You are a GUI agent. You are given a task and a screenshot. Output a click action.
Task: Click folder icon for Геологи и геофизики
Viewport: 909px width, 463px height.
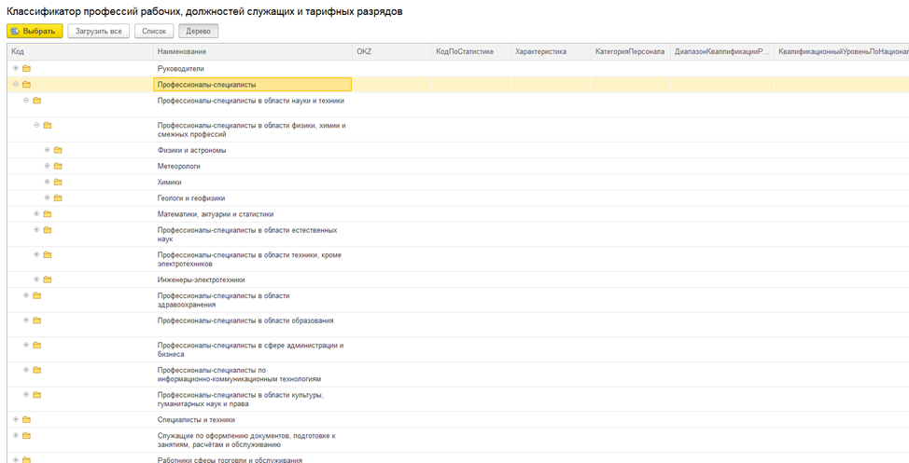58,198
